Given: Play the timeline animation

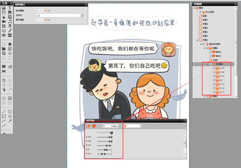Looking at the screenshot, I should [89, 126].
